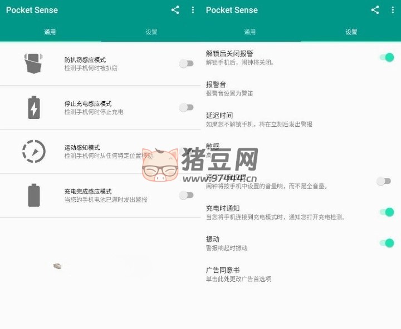Screen dimensions: 401x329
Task: Open the three-dot menu in the right screen
Action: click(393, 10)
